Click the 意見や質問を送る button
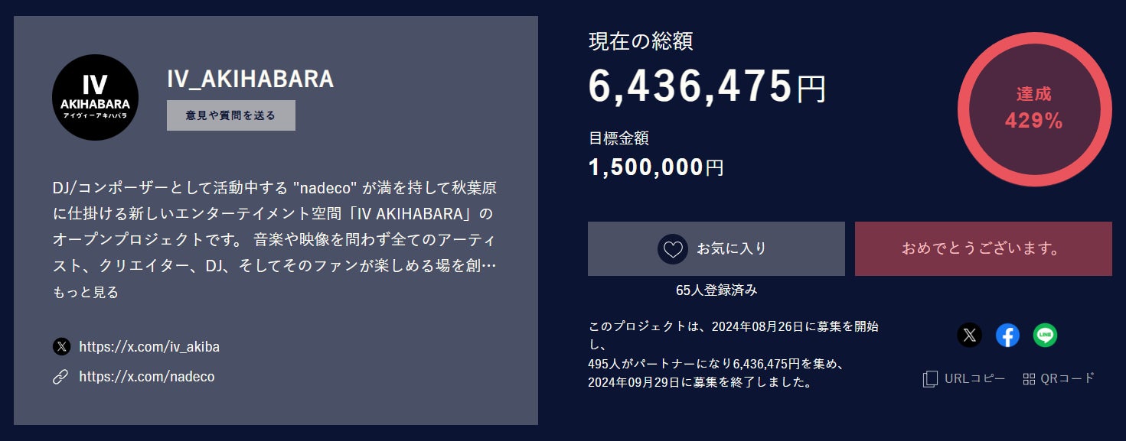Screen dimensions: 1126x441 point(231,115)
